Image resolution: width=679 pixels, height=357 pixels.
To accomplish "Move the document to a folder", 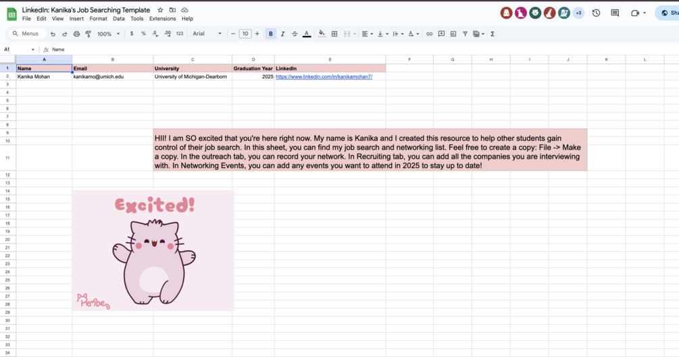I will (172, 10).
